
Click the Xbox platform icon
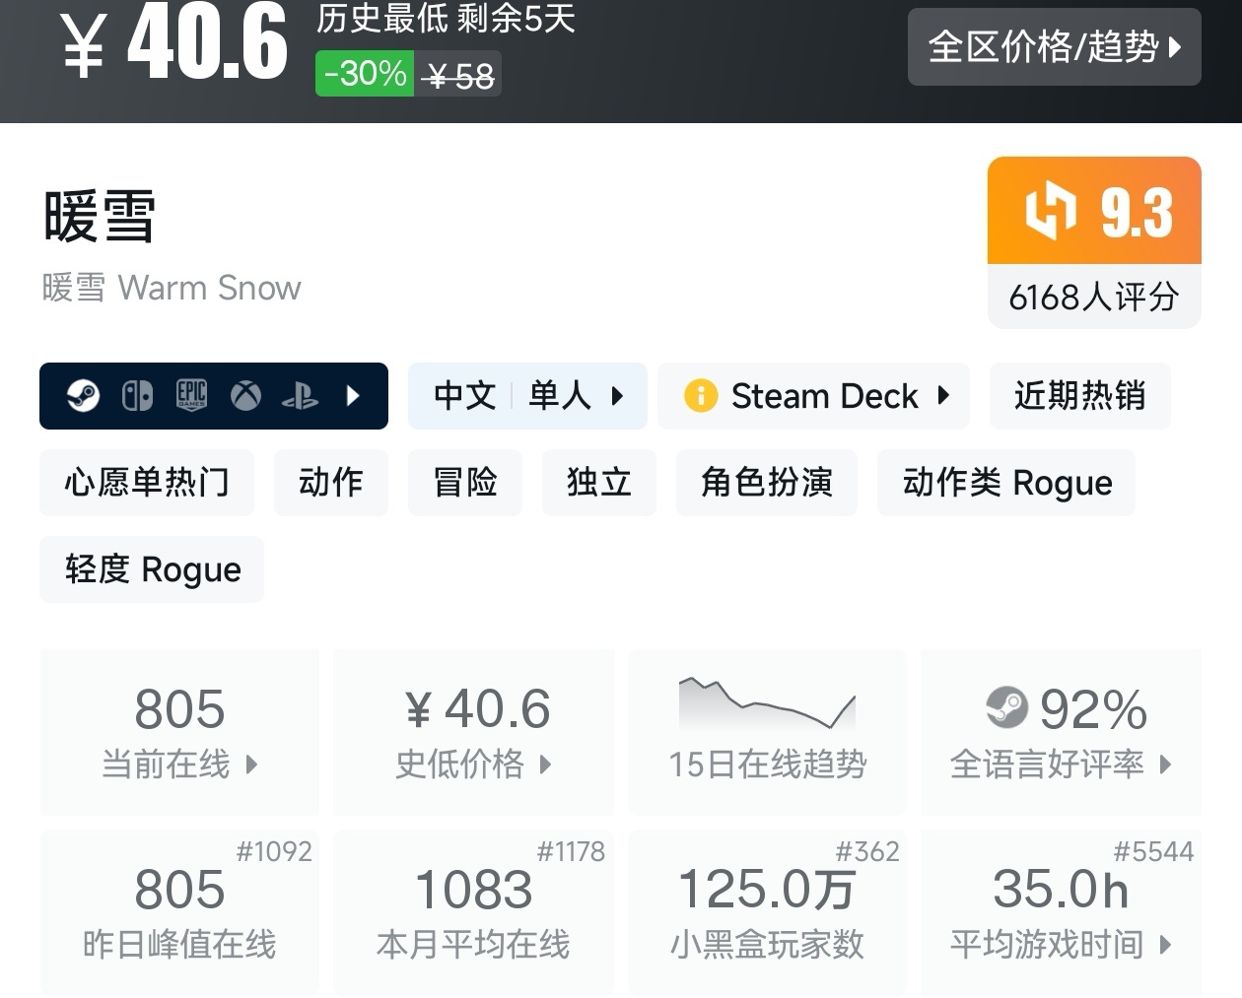pos(245,396)
